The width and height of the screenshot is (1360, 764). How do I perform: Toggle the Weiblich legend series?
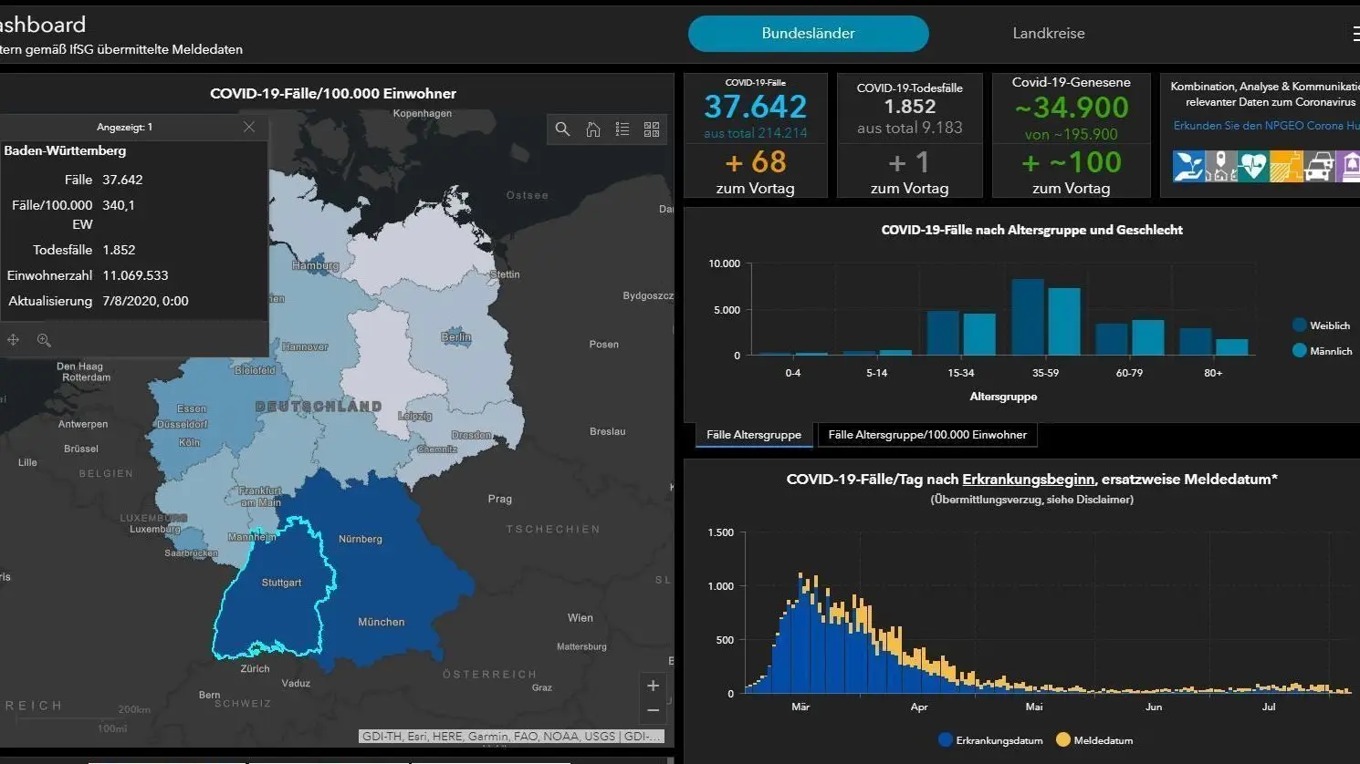pos(1320,325)
